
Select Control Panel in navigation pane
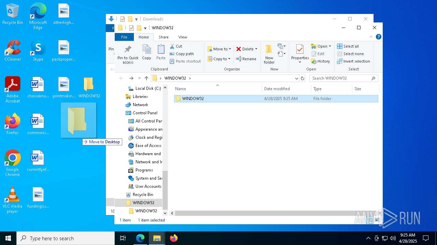[x=141, y=113]
